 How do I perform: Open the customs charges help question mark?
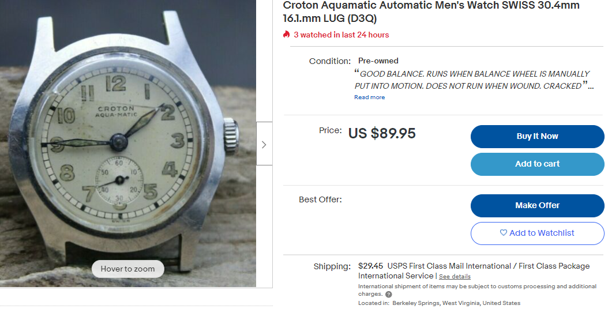pyautogui.click(x=389, y=294)
